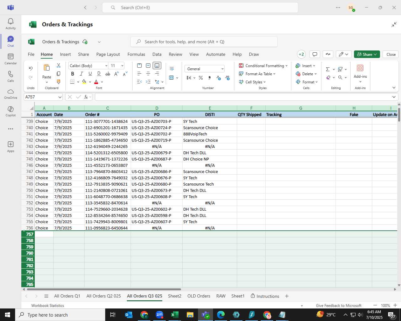Toggle Italic formatting
Viewport: 401px width, 321px height.
pyautogui.click(x=81, y=74)
